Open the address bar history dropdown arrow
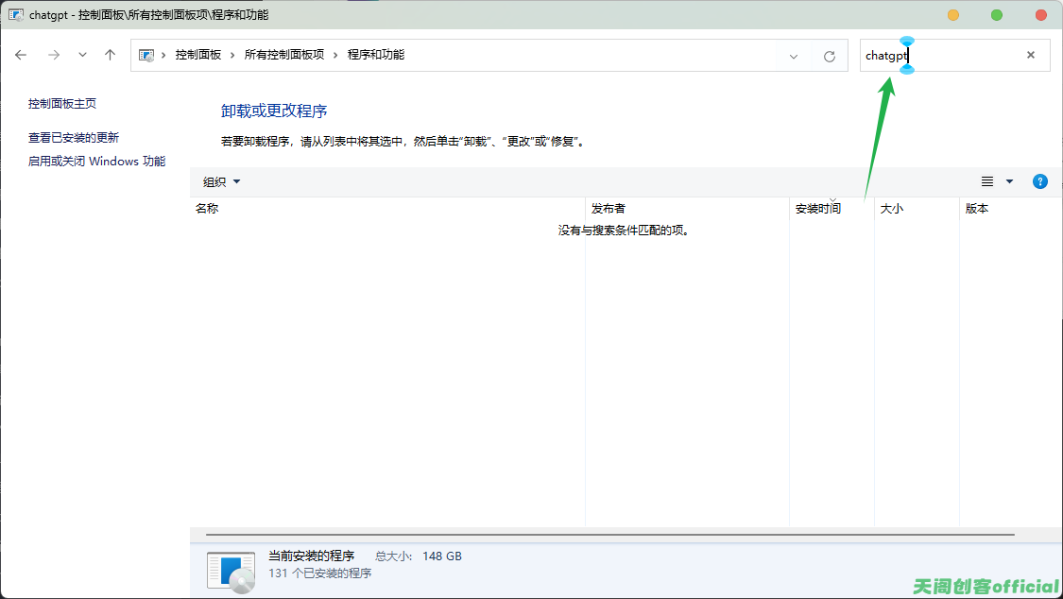This screenshot has height=599, width=1063. coord(793,55)
